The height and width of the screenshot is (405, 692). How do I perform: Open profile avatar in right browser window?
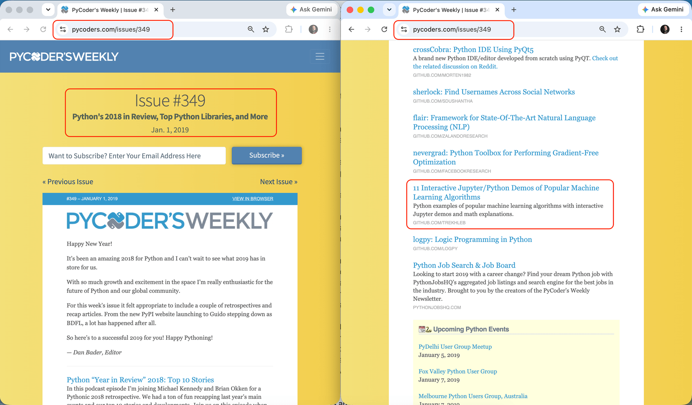pos(665,29)
